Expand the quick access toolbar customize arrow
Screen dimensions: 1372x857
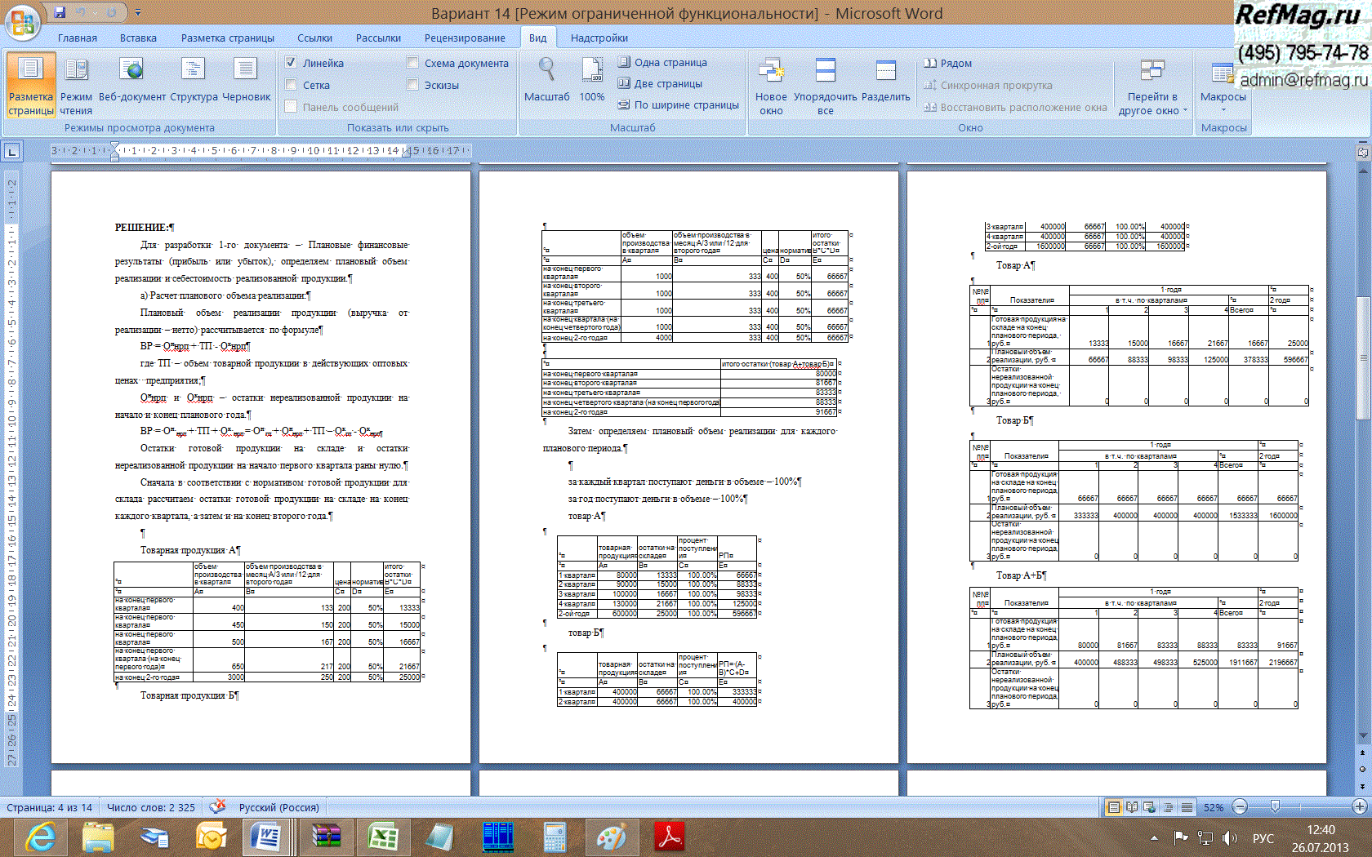click(138, 13)
